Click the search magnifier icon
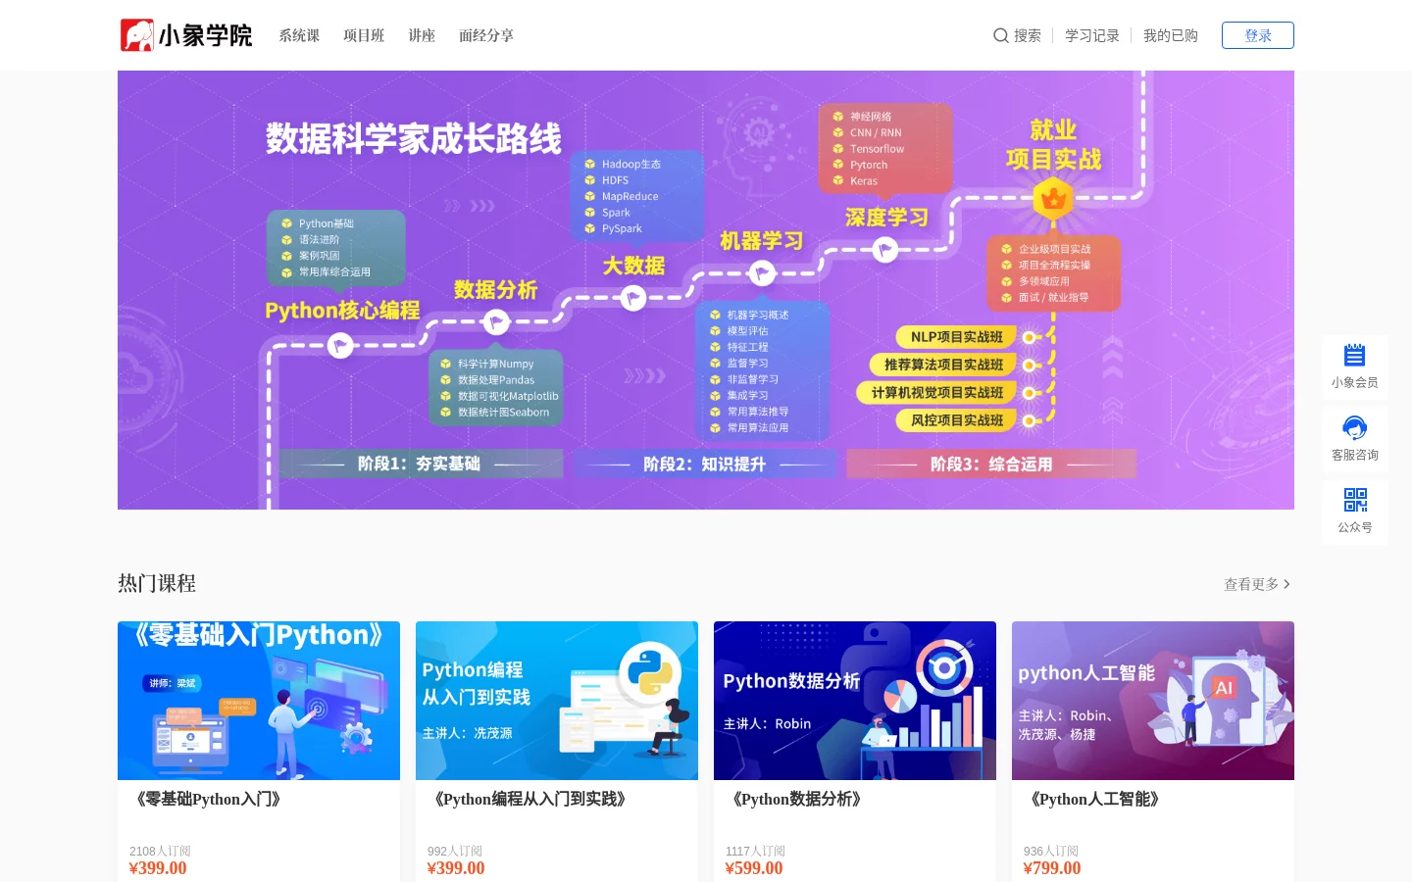Screen dimensions: 1412x882 1001,35
